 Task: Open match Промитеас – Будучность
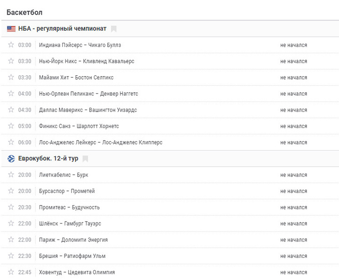[x=69, y=207]
